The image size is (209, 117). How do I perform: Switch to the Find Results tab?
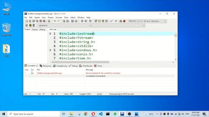coord(86,66)
